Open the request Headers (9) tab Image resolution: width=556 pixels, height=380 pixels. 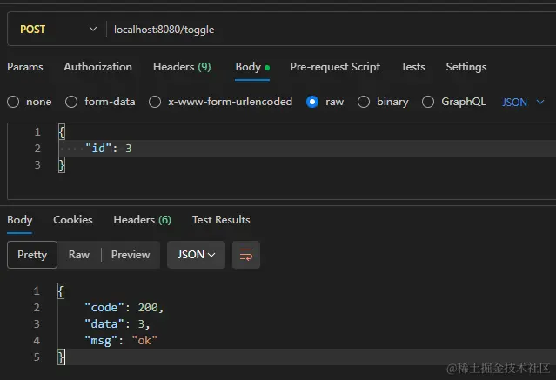tap(182, 67)
